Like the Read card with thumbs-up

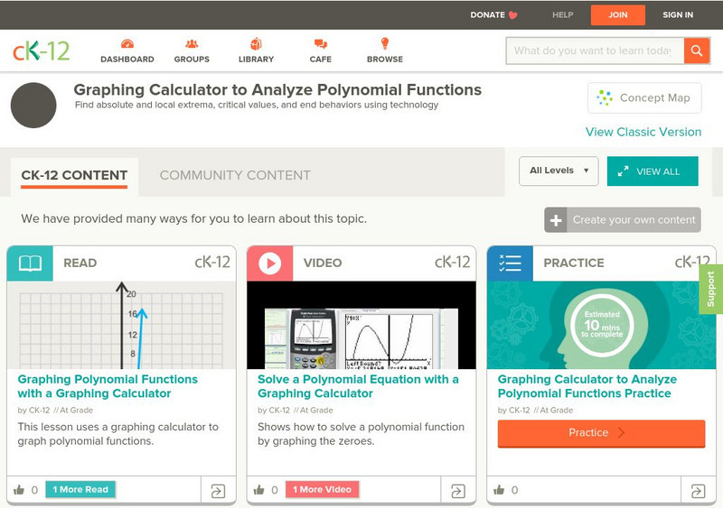[19, 490]
